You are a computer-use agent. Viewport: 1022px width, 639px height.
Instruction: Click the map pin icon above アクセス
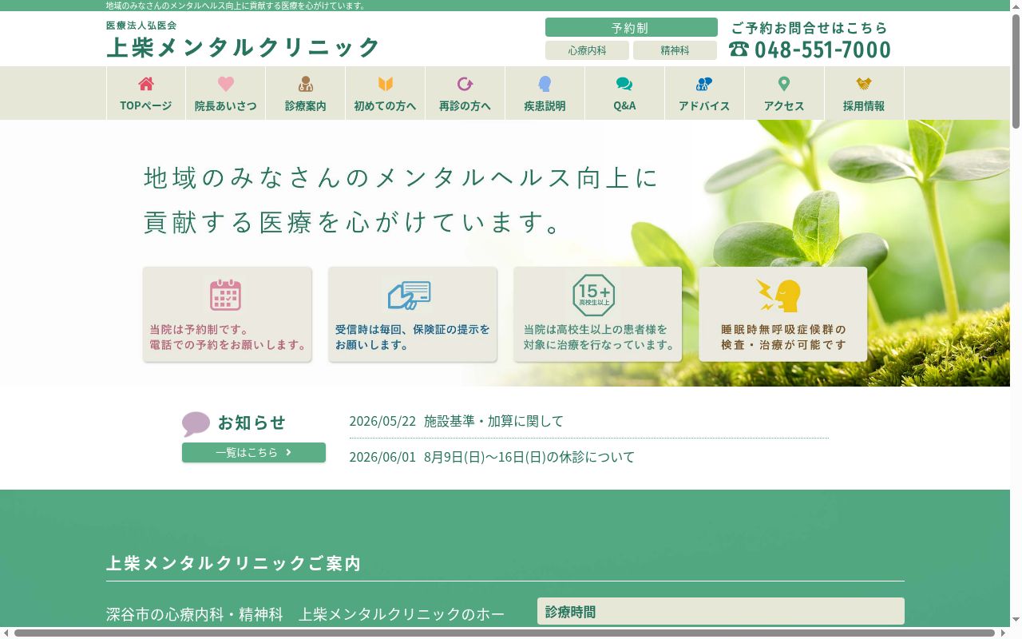coord(784,84)
